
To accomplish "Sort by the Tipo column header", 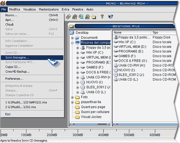I will click(164, 32).
